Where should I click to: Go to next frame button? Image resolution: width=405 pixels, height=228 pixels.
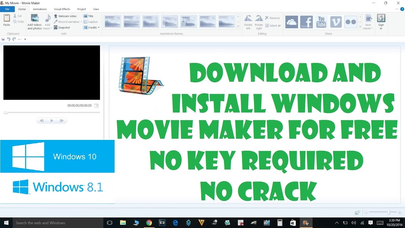[62, 120]
